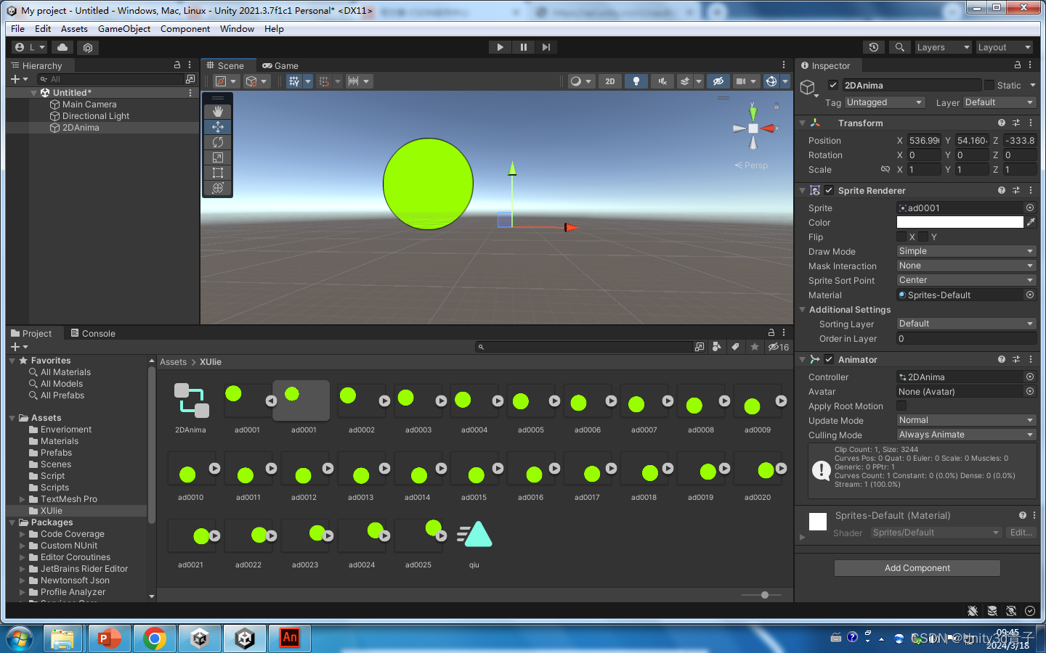Select the Rect tool in Scene toolbar
Screen dimensions: 1046x653
pyautogui.click(x=217, y=173)
